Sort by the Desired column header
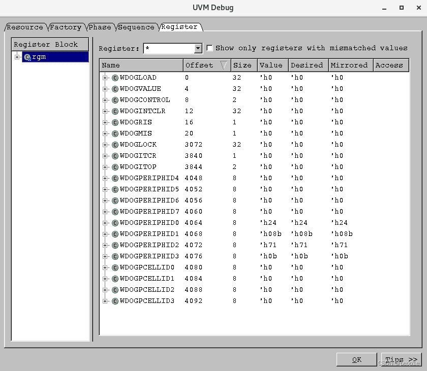 (x=309, y=65)
